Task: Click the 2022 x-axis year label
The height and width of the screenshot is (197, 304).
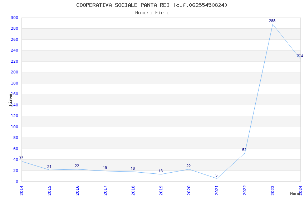Action: coord(245,191)
